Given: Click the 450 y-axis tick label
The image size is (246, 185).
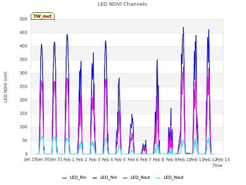Looking at the screenshot, I should [23, 33].
